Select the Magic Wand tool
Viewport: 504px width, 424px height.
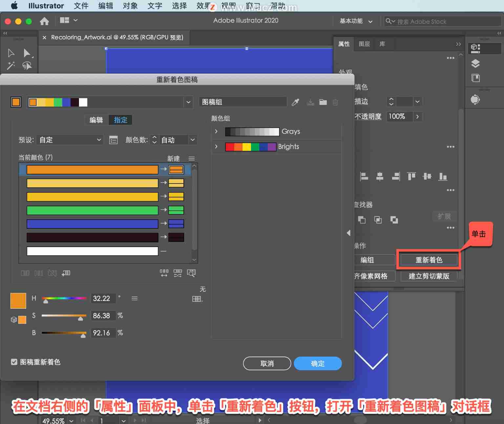click(11, 66)
